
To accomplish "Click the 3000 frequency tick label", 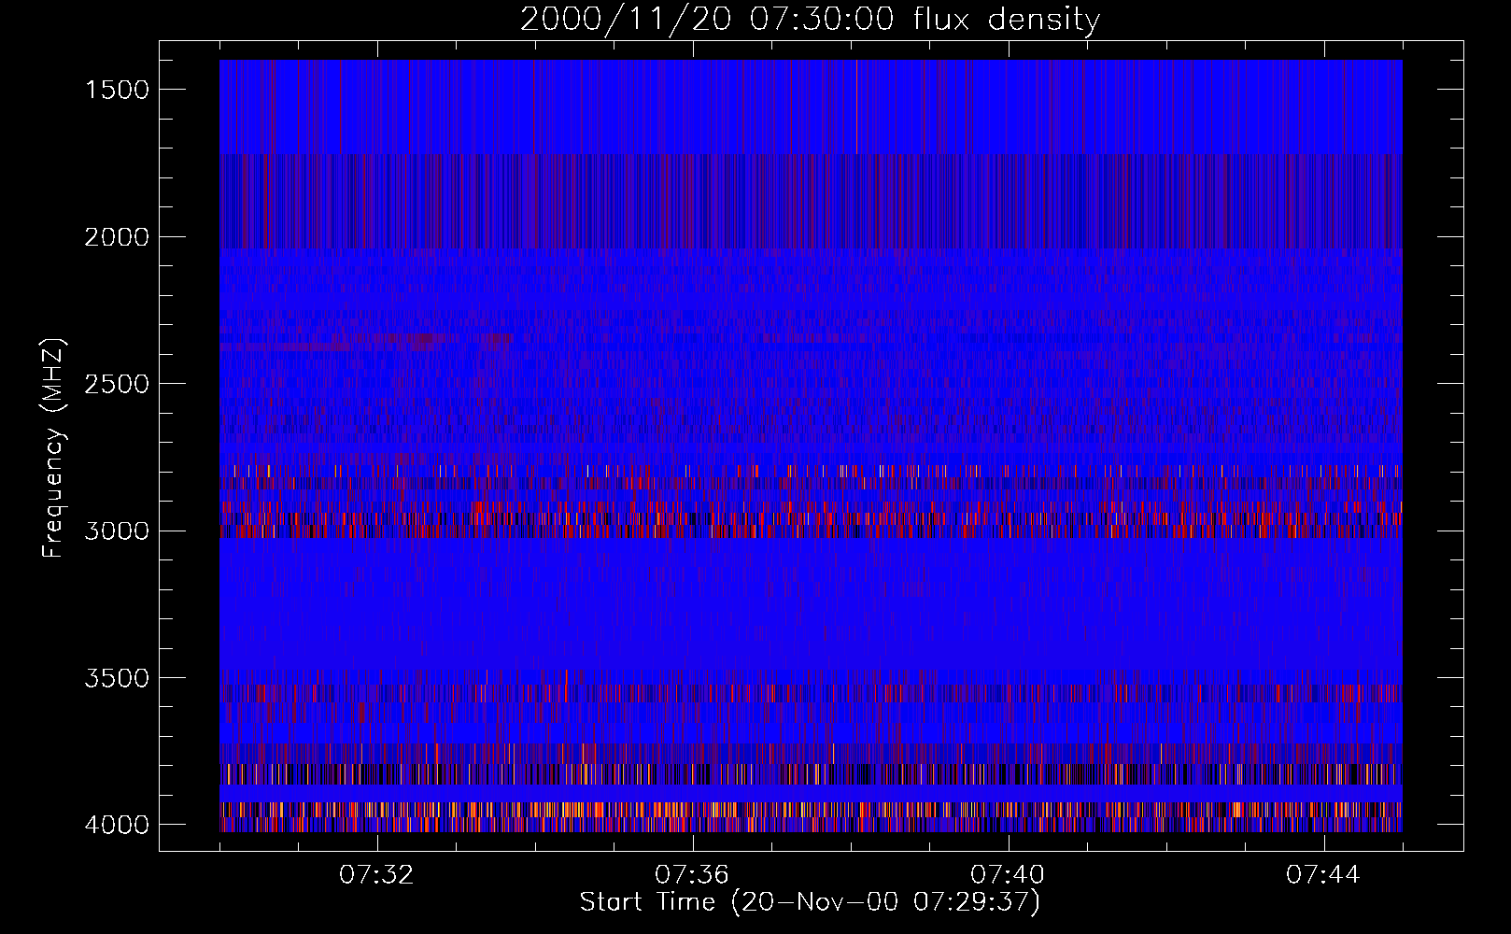I will click(117, 531).
